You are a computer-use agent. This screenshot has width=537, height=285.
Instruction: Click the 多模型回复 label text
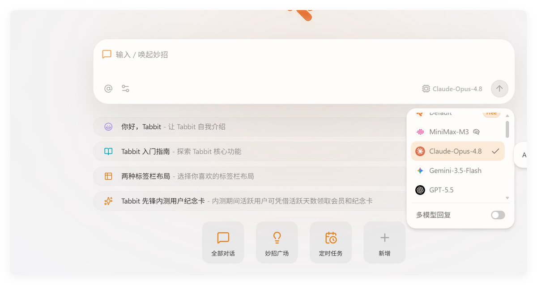(x=433, y=215)
